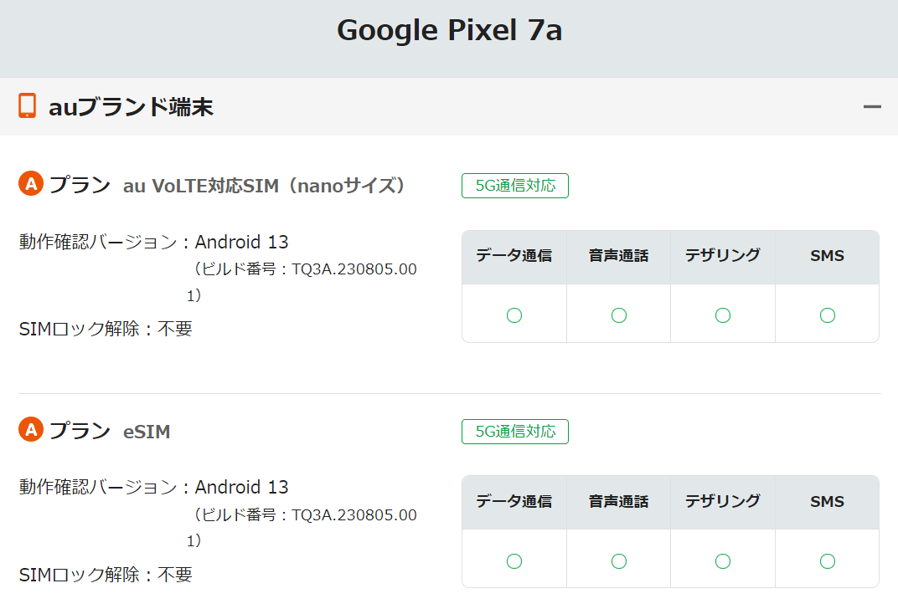Click Android 13 version text under eSIM
Image resolution: width=898 pixels, height=614 pixels.
point(241,487)
